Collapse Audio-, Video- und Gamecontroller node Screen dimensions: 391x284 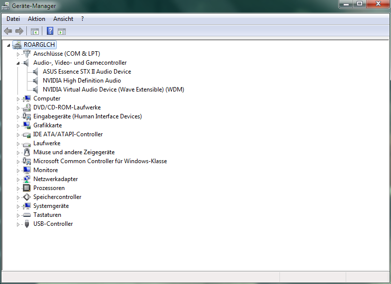point(18,63)
